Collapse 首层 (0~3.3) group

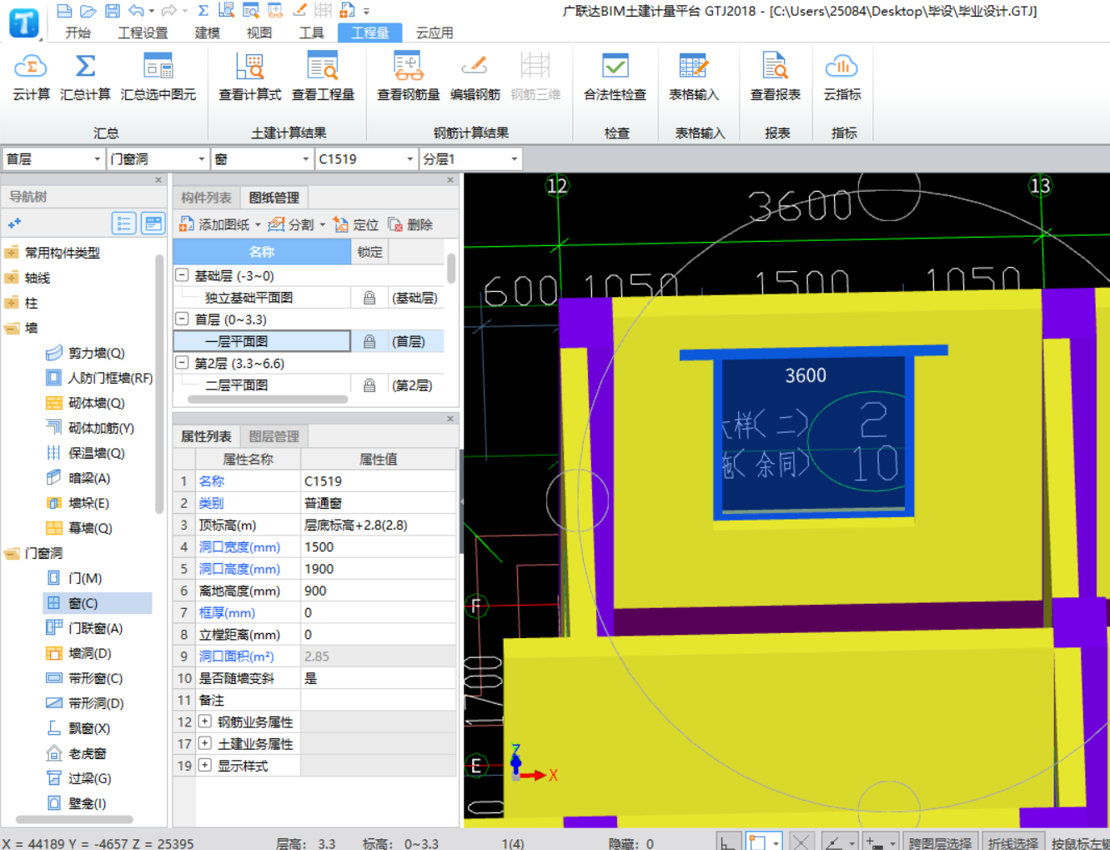click(182, 319)
